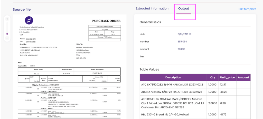
Task: Click the Amount column header
Action: tap(243, 77)
